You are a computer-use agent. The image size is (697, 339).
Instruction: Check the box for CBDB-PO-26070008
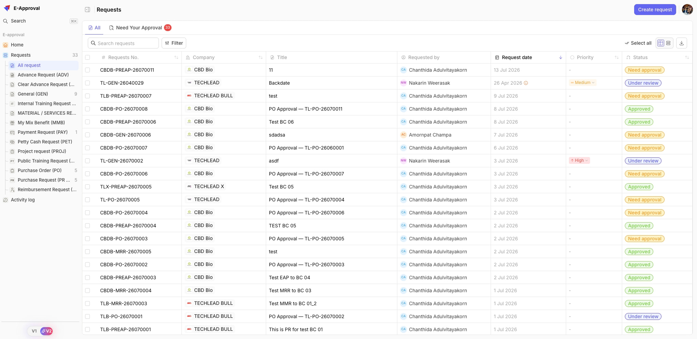(87, 109)
